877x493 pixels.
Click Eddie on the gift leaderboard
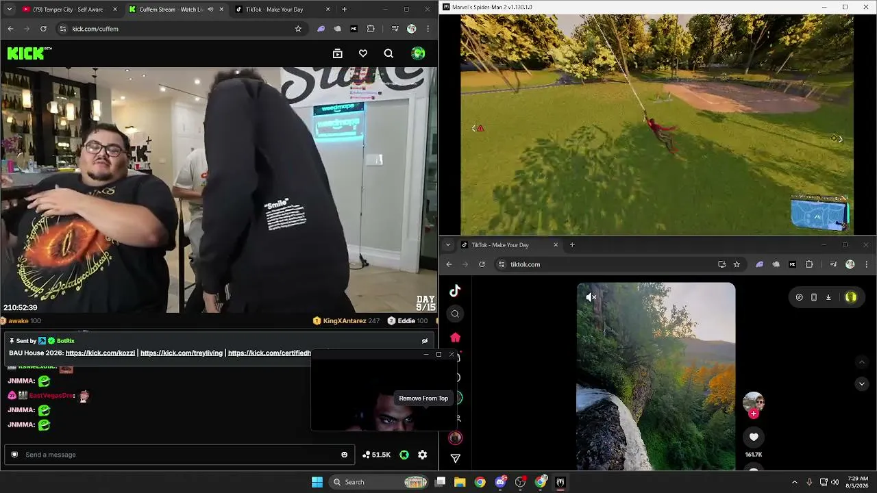click(407, 320)
